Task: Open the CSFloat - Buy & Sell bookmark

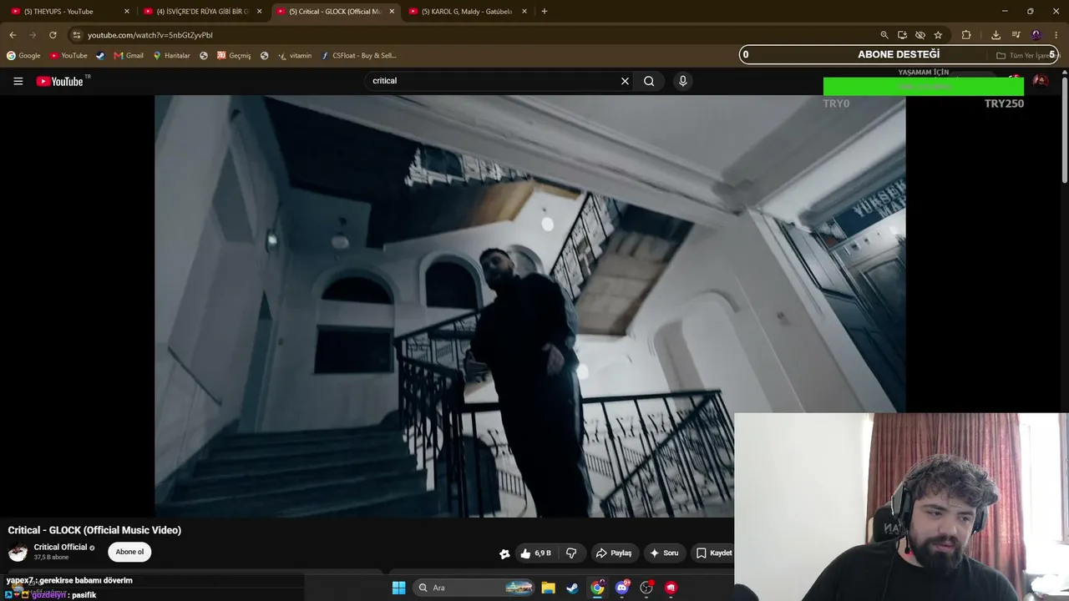Action: 359,56
